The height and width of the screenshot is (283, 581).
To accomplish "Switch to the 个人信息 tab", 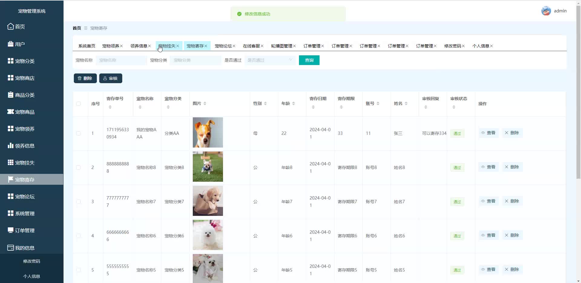I will click(481, 46).
